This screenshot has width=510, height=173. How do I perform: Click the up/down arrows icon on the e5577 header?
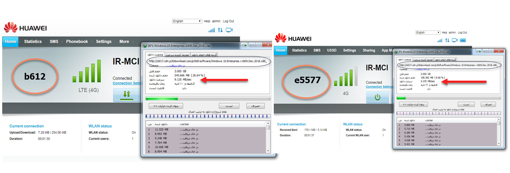click(447, 40)
